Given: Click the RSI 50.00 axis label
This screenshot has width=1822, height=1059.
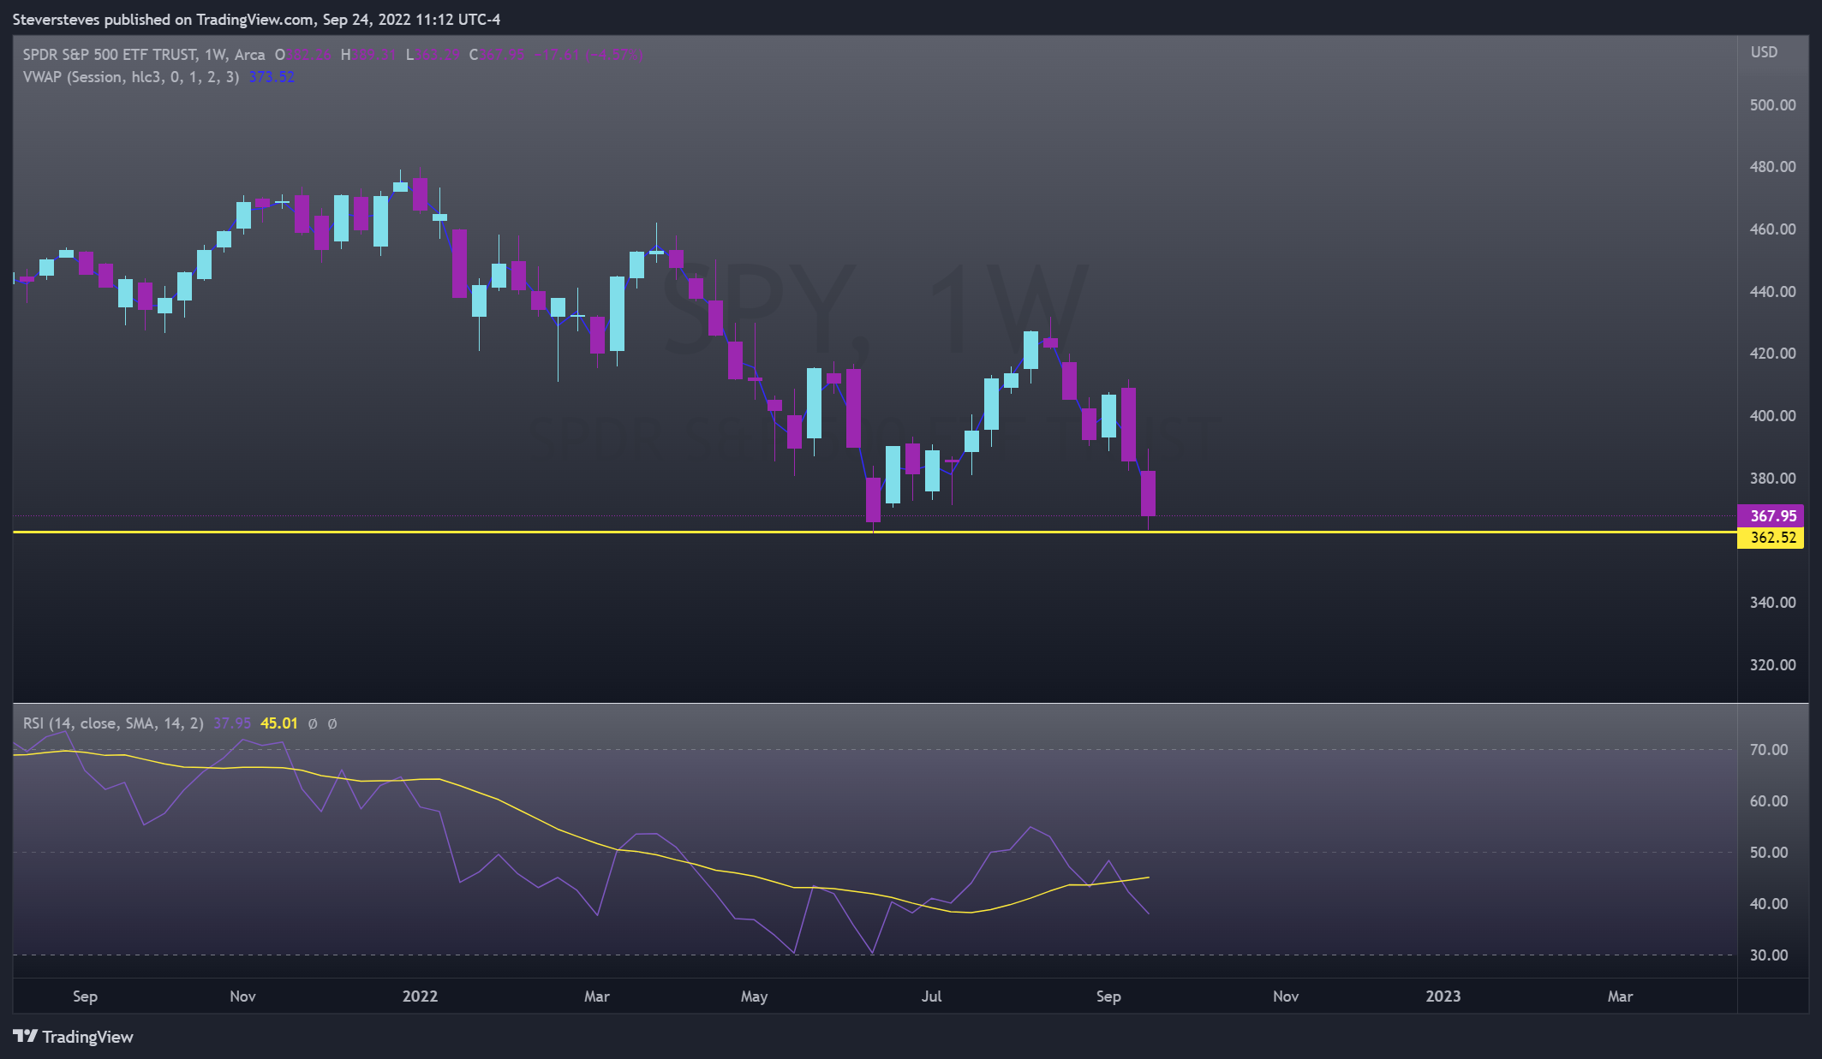Looking at the screenshot, I should click(1769, 853).
